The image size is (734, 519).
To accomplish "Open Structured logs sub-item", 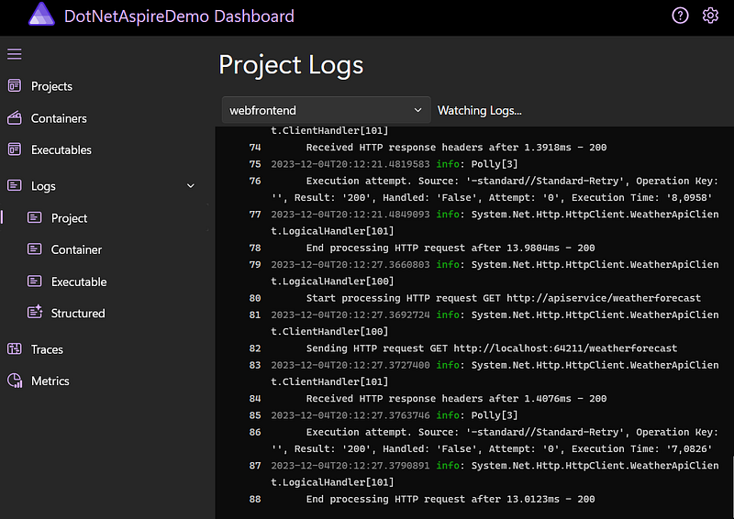I will click(78, 313).
